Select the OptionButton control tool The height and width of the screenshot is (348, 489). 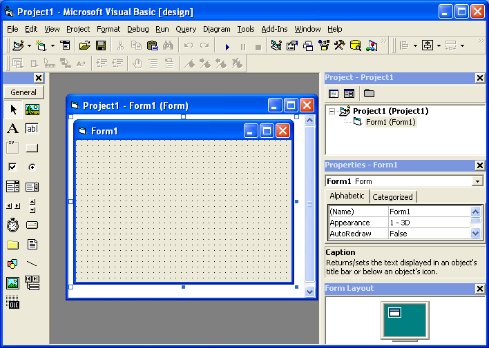(x=32, y=167)
